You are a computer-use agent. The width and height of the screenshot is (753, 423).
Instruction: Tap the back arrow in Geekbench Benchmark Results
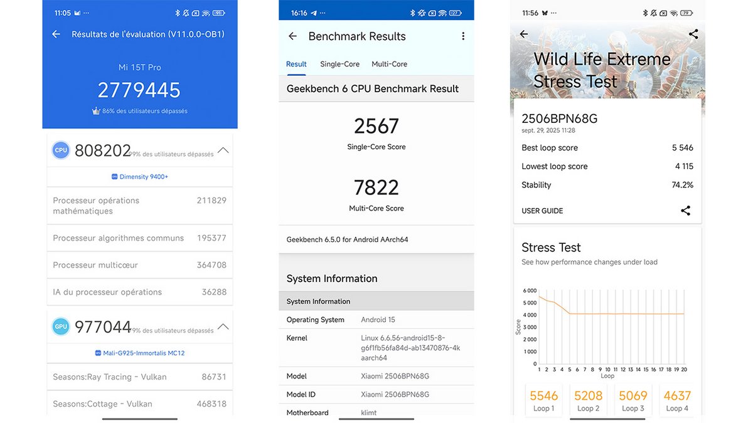tap(292, 36)
